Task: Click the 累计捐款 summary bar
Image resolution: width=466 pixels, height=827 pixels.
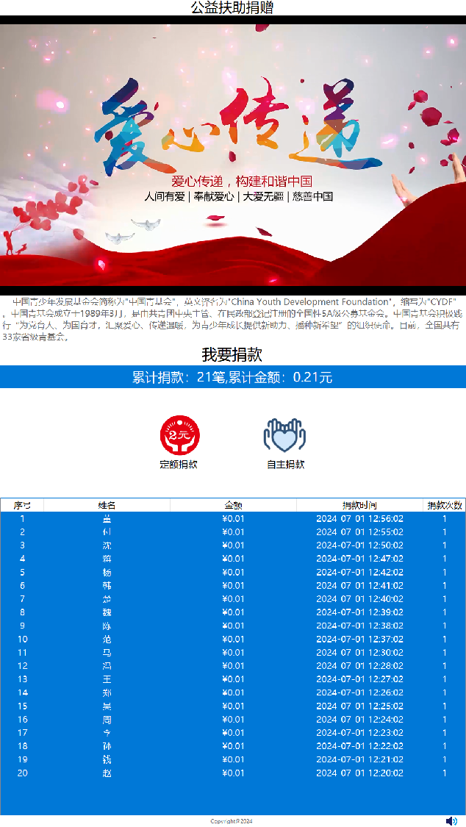Action: tap(233, 377)
